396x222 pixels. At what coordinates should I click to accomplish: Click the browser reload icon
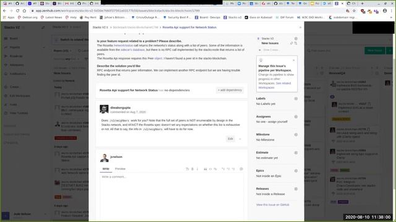(17, 11)
